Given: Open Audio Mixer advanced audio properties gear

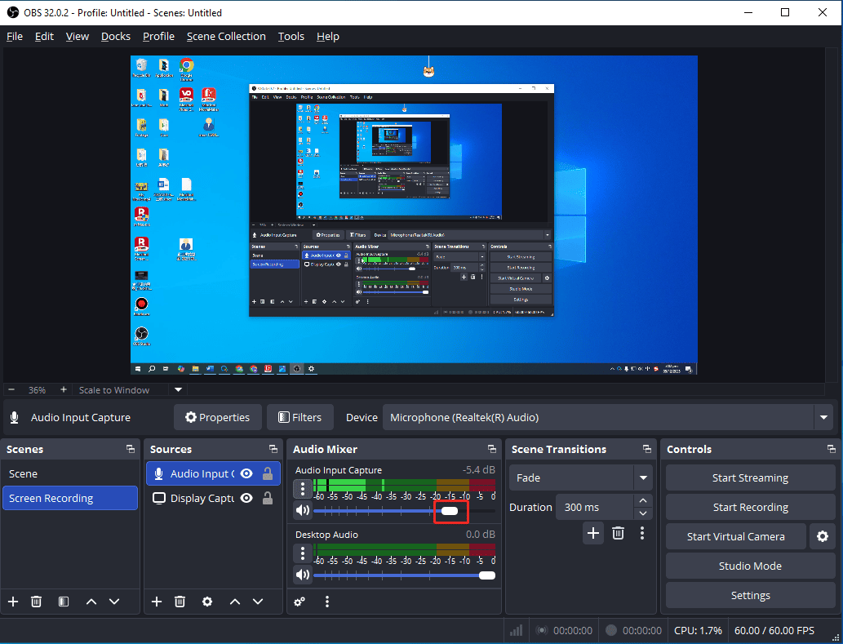Looking at the screenshot, I should [299, 601].
